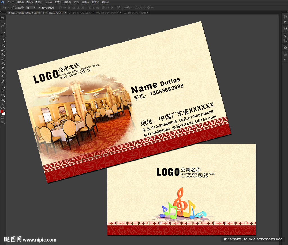Viewport: 288px width, 245px height.
Task: Select the Path Selection tool
Action: coord(3,90)
